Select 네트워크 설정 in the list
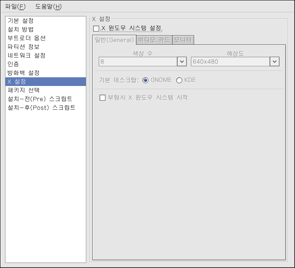The height and width of the screenshot is (268, 295). [26, 56]
